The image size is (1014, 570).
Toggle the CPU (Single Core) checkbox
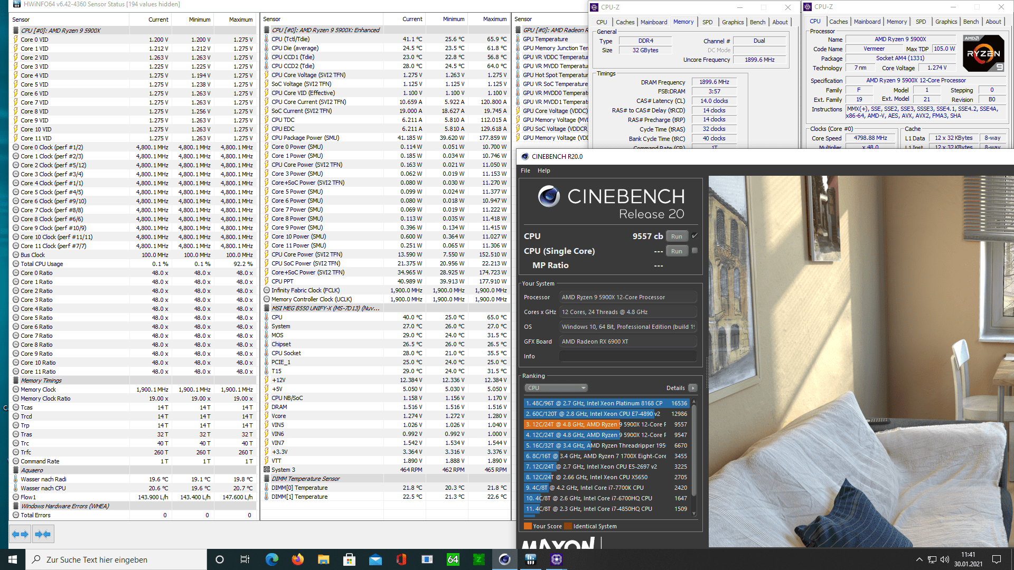point(694,251)
